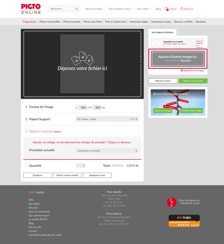Viewport: 224px width, 244px height.
Task: Select the Vos tirages et finitions tab
Action: (162, 32)
